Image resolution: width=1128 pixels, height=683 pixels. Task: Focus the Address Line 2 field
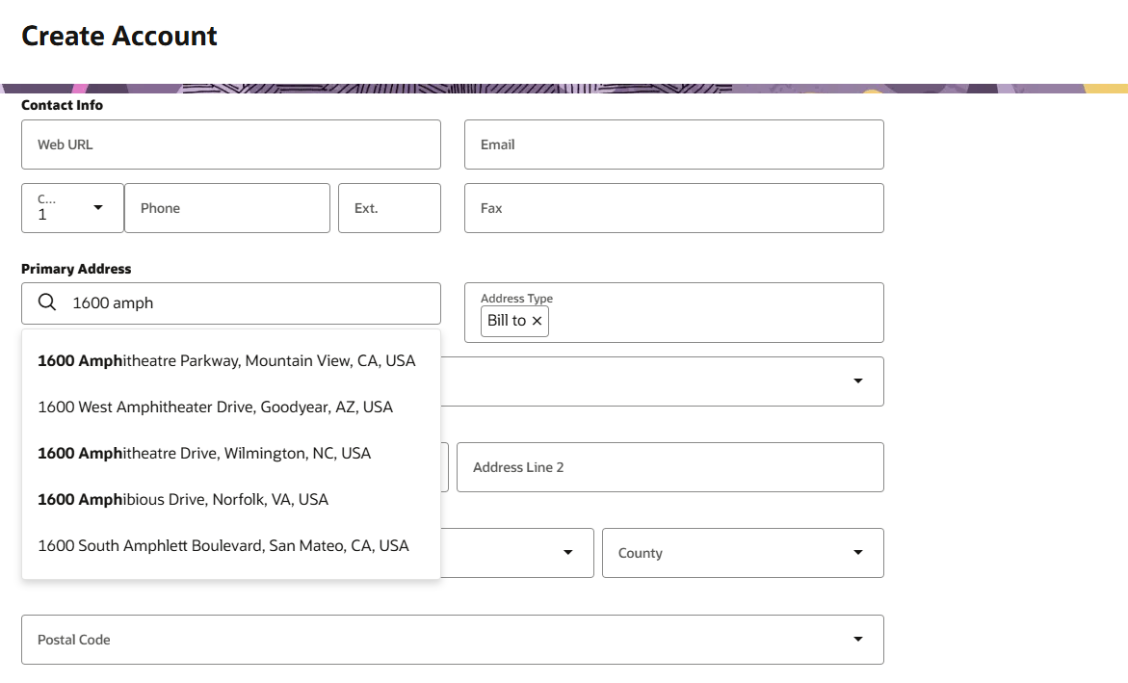click(670, 467)
